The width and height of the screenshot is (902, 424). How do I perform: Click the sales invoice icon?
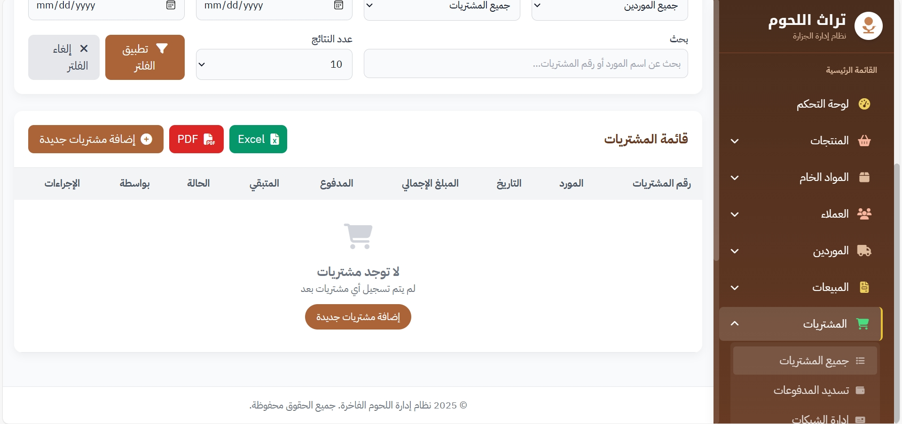coord(864,287)
